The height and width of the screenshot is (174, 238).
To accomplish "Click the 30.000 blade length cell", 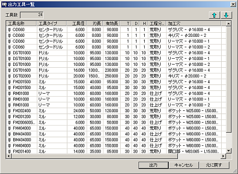I will pos(95,117).
